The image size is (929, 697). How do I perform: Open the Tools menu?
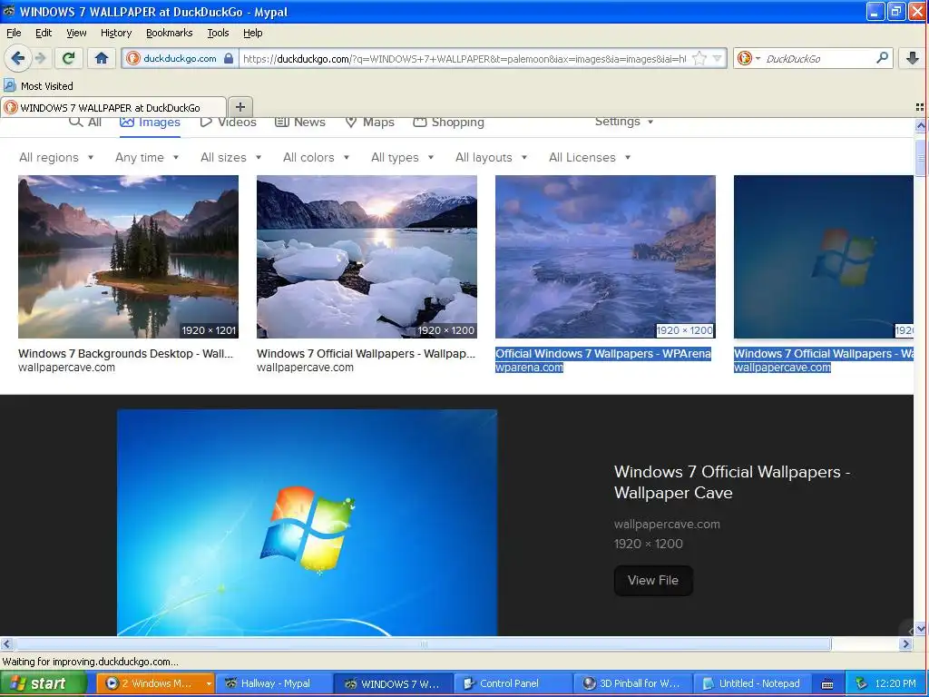[218, 33]
